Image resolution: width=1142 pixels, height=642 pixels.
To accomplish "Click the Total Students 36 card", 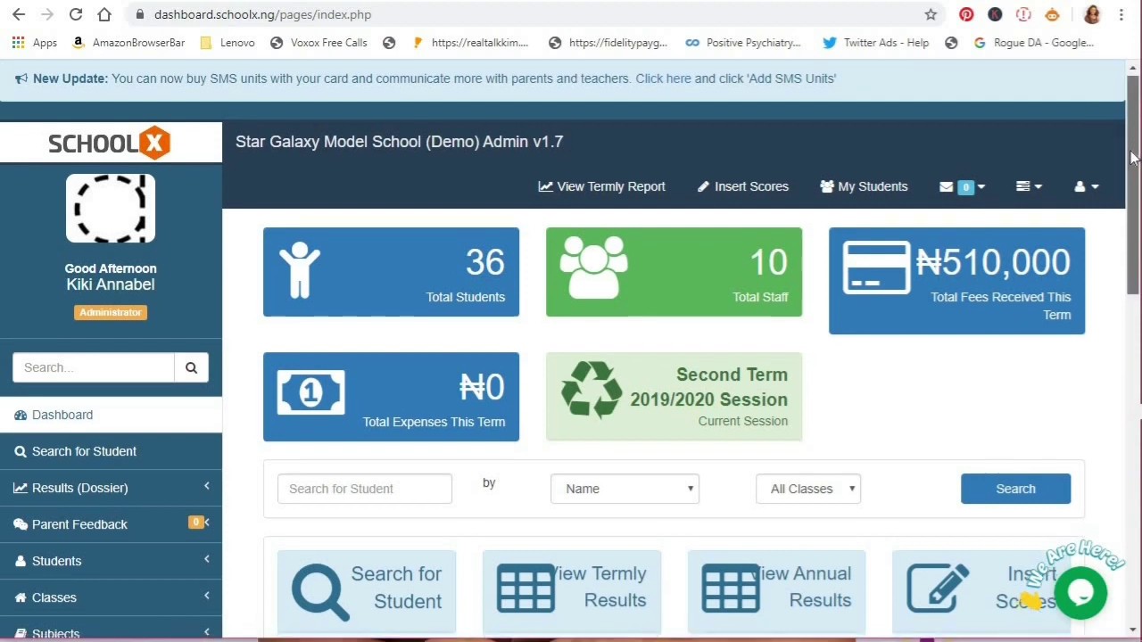I will (x=391, y=272).
